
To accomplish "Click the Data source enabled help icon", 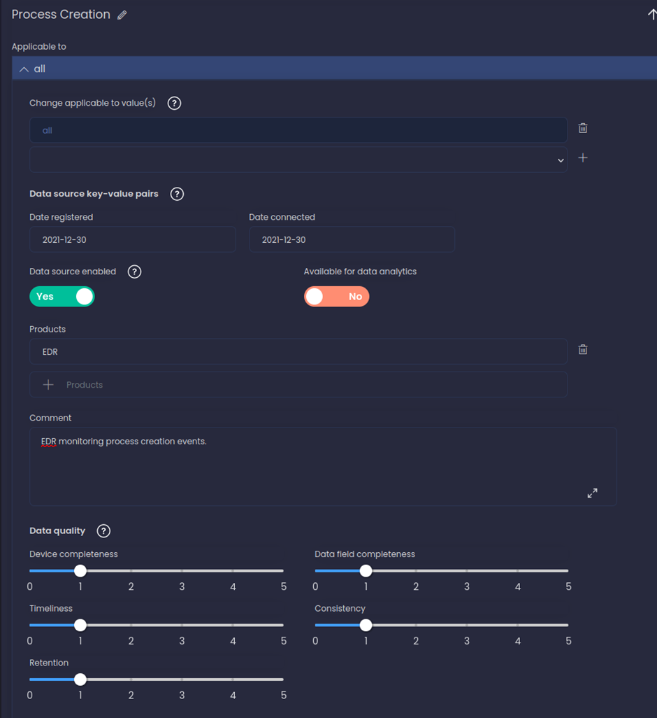I will coord(134,272).
